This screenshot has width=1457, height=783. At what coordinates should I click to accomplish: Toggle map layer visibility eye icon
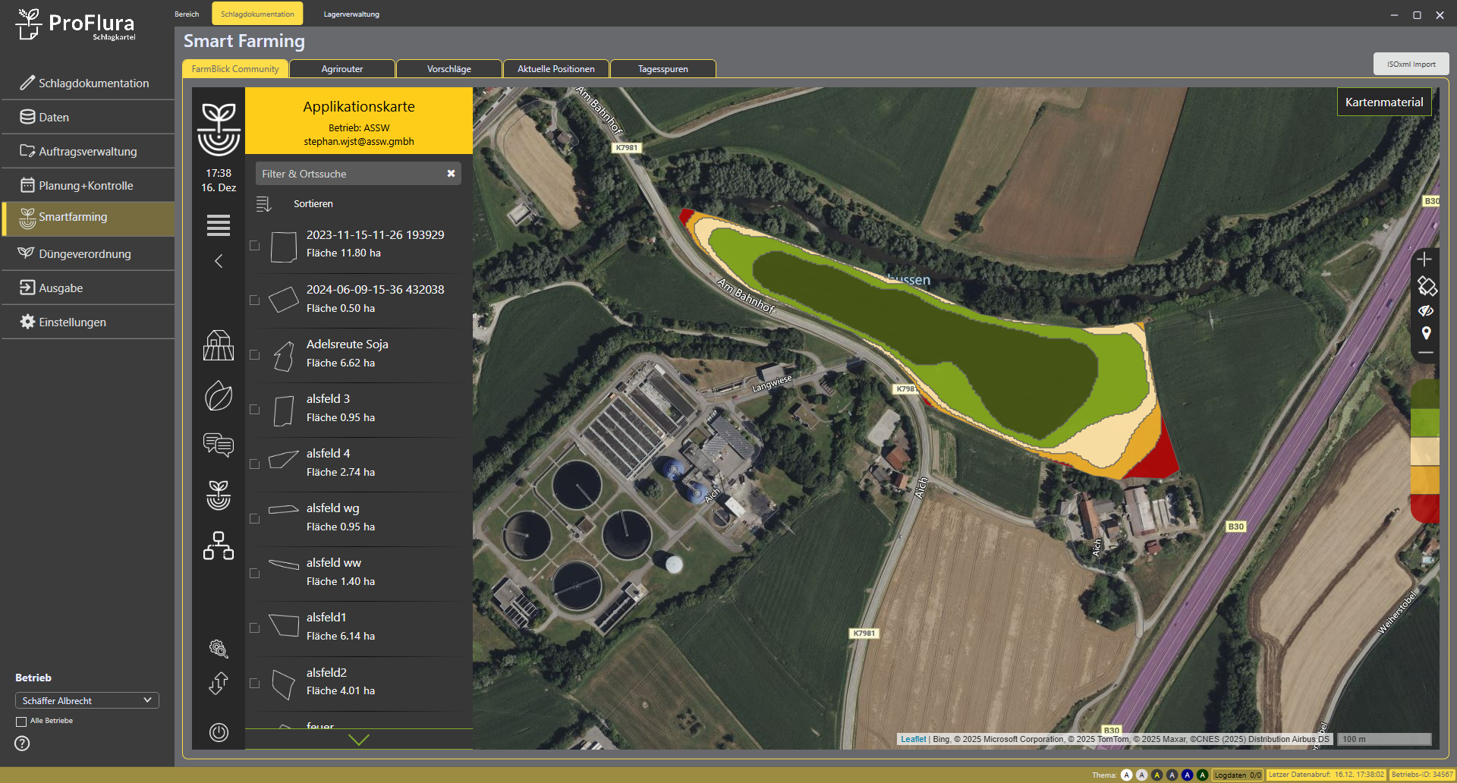(x=1426, y=310)
